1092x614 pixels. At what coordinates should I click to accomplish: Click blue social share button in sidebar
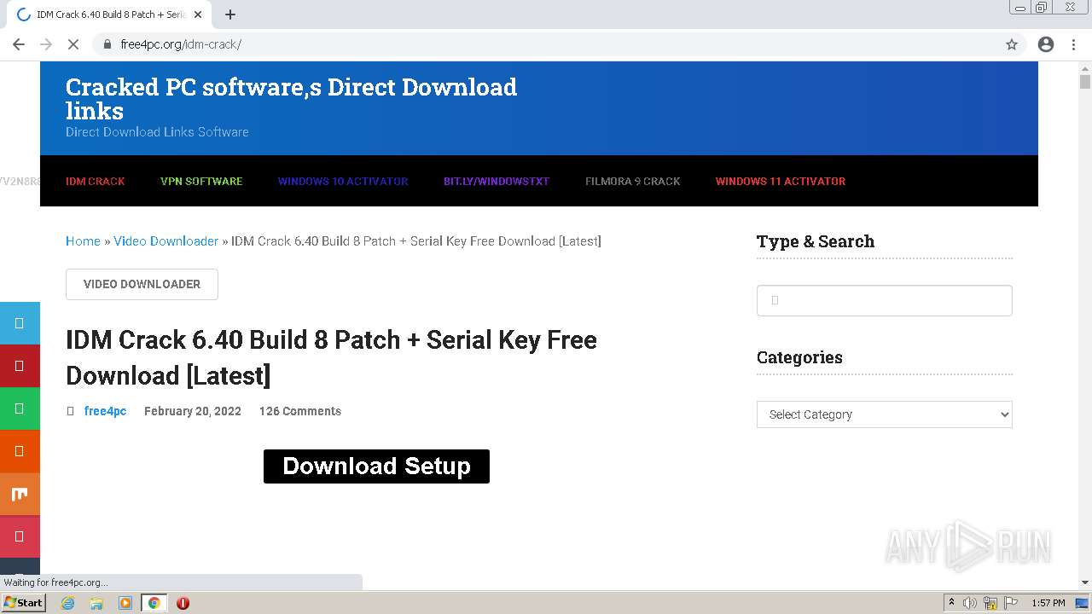[20, 323]
